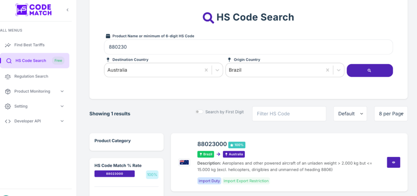Click the Import Export Restriction tag
Screen dimensions: 417x196
[246, 181]
